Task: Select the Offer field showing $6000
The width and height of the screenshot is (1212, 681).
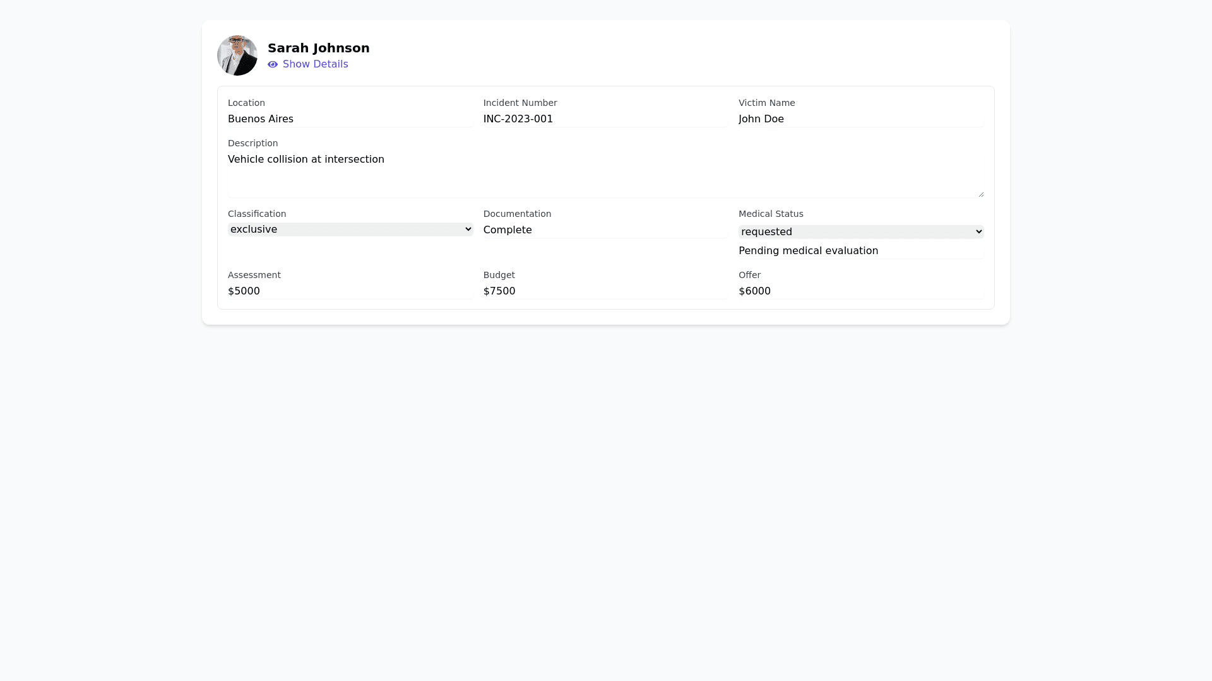Action: coord(860,291)
